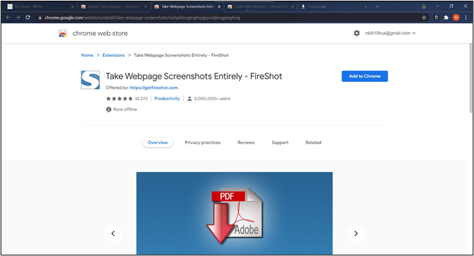The width and height of the screenshot is (474, 256).
Task: Click the extension icon left of puzzle piece
Action: pos(436,18)
